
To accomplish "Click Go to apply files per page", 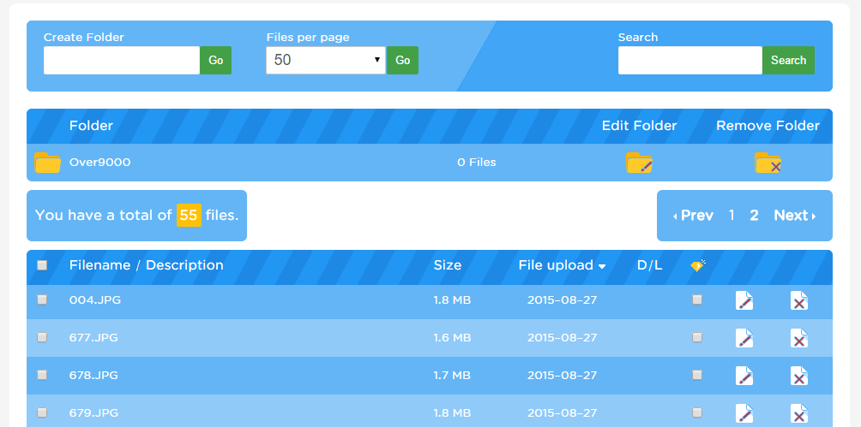I will point(402,60).
